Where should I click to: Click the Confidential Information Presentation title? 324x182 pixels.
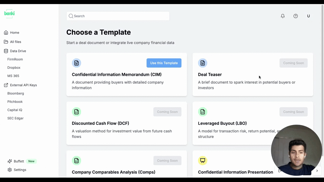[x=235, y=172]
